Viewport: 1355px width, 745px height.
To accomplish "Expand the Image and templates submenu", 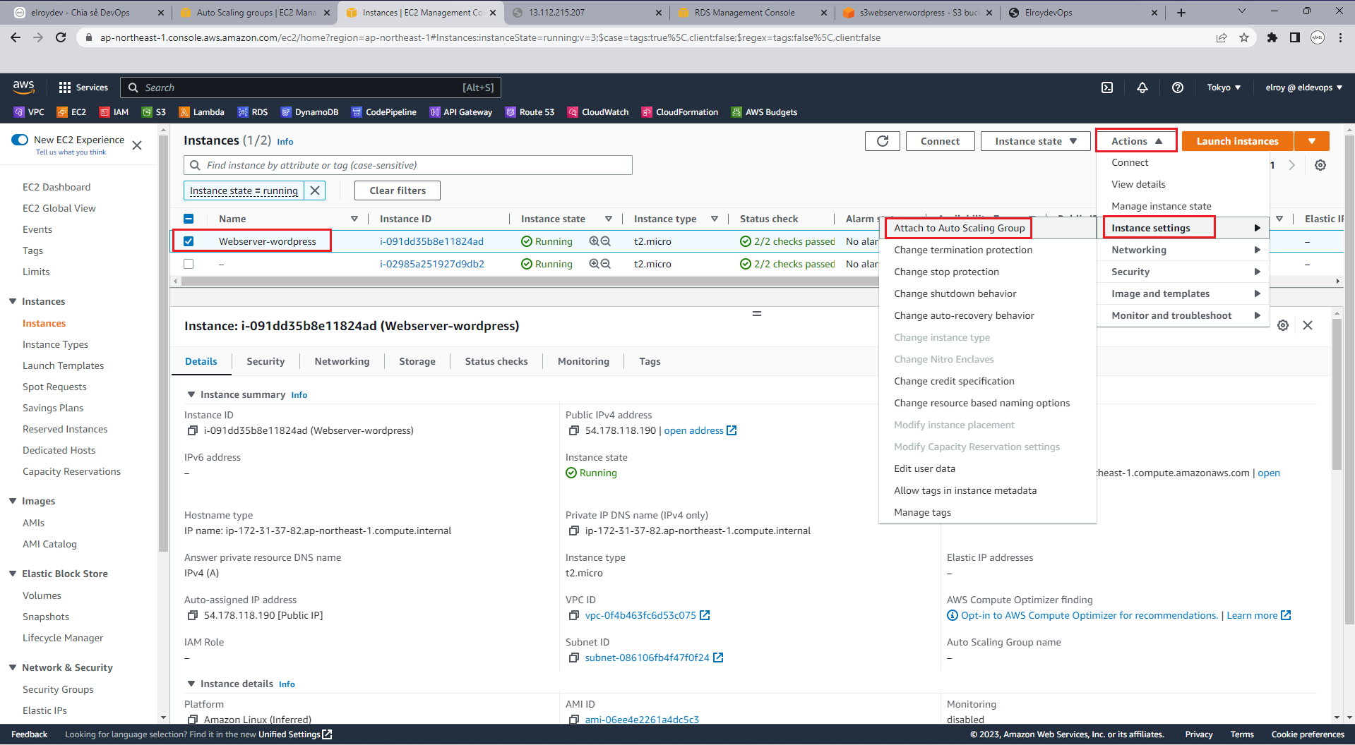I will 1183,293.
